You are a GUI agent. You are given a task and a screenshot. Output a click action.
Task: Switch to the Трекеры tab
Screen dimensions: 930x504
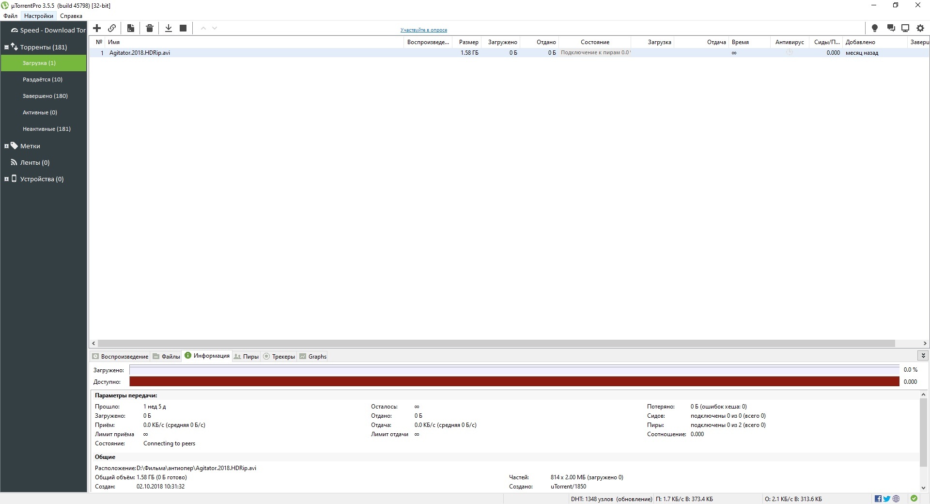279,356
